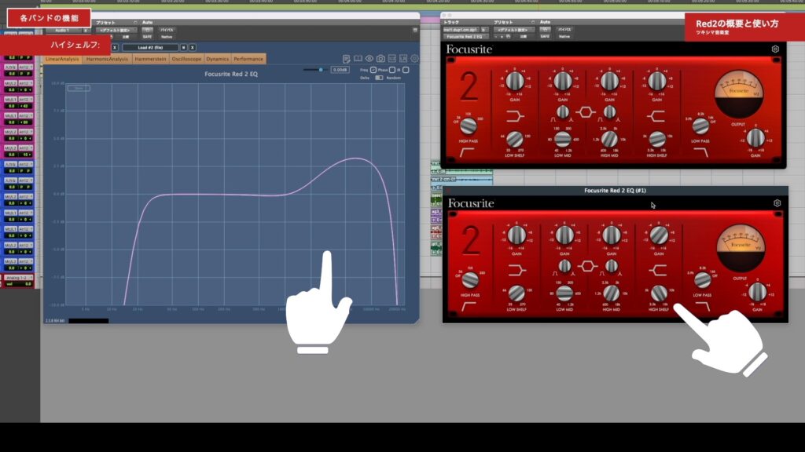Open preset dropdown in analyzer plugin header

pyautogui.click(x=116, y=31)
